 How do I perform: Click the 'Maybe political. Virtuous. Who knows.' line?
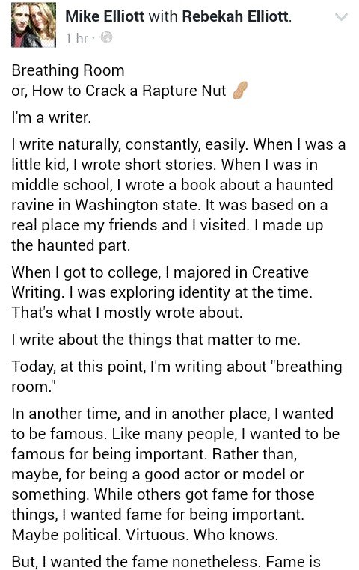[144, 535]
